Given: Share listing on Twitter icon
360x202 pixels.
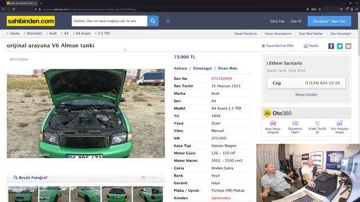Looking at the screenshot, I should click(340, 46).
